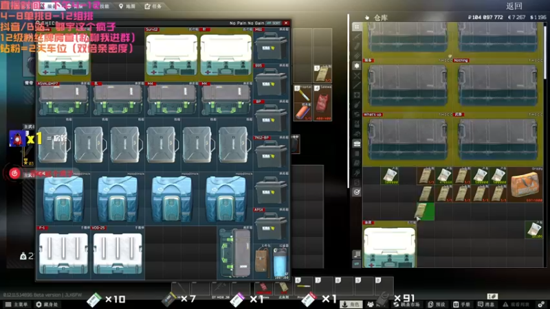
Task: Open the settings gear in bottom bar
Action: [541, 304]
